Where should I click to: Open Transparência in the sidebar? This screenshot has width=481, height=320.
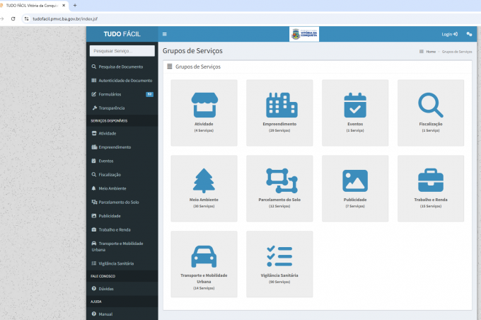[111, 108]
